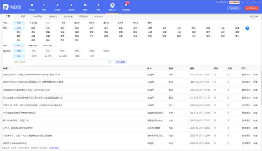Select the highlighted circular home icon in navigation
Image resolution: width=262 pixels, height=151 pixels.
[x=112, y=5]
